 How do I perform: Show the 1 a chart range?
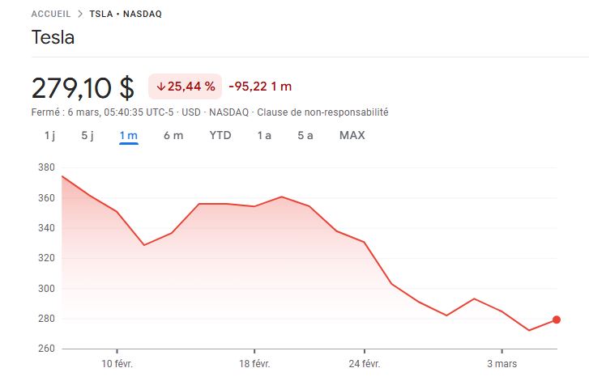[264, 136]
